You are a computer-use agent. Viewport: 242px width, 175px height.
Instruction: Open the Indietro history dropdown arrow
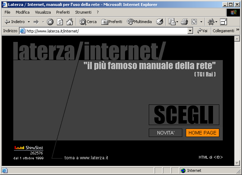point(29,22)
